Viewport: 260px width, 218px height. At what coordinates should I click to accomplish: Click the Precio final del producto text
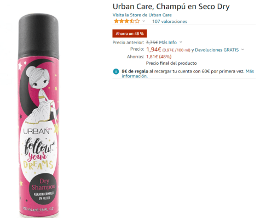tap(171, 63)
